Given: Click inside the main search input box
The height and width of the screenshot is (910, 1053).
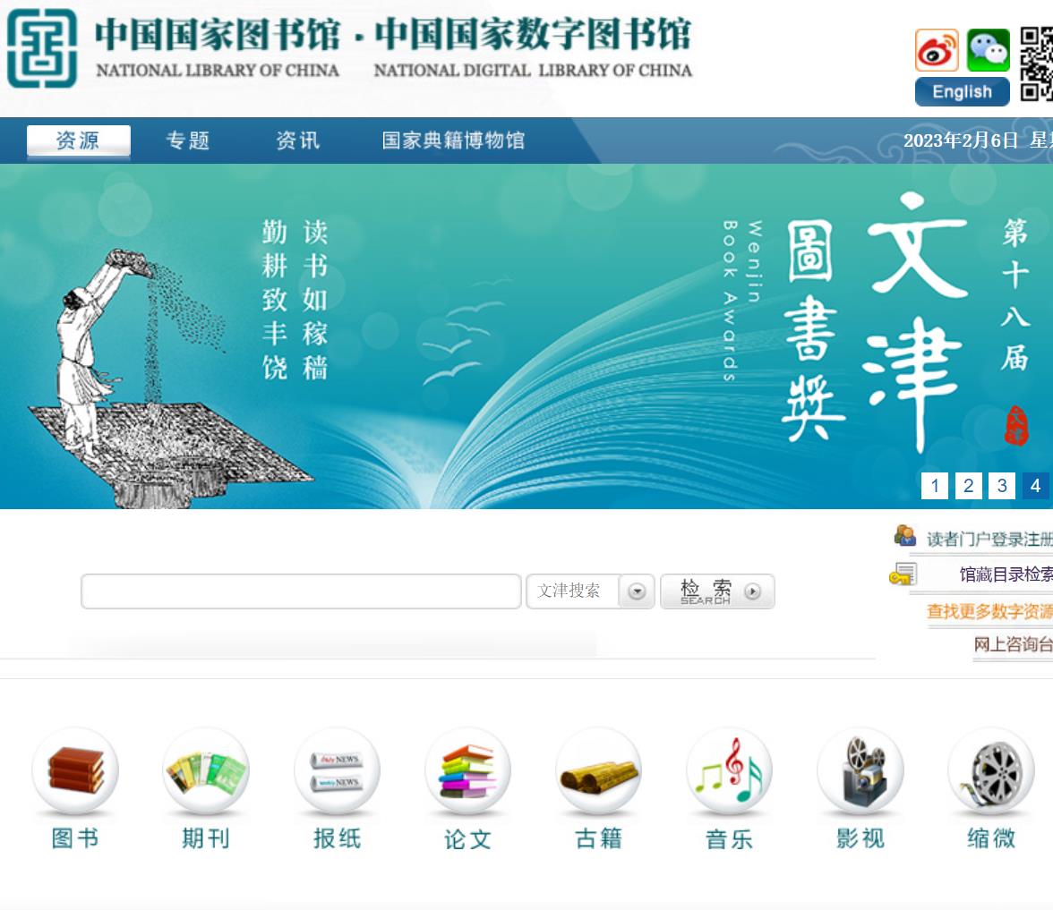Looking at the screenshot, I should point(300,591).
